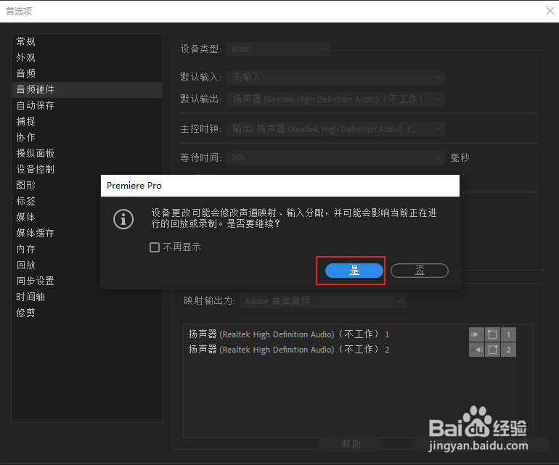Open the 设备类型 MME dropdown
Screen dimensions: 559x465
(279, 49)
